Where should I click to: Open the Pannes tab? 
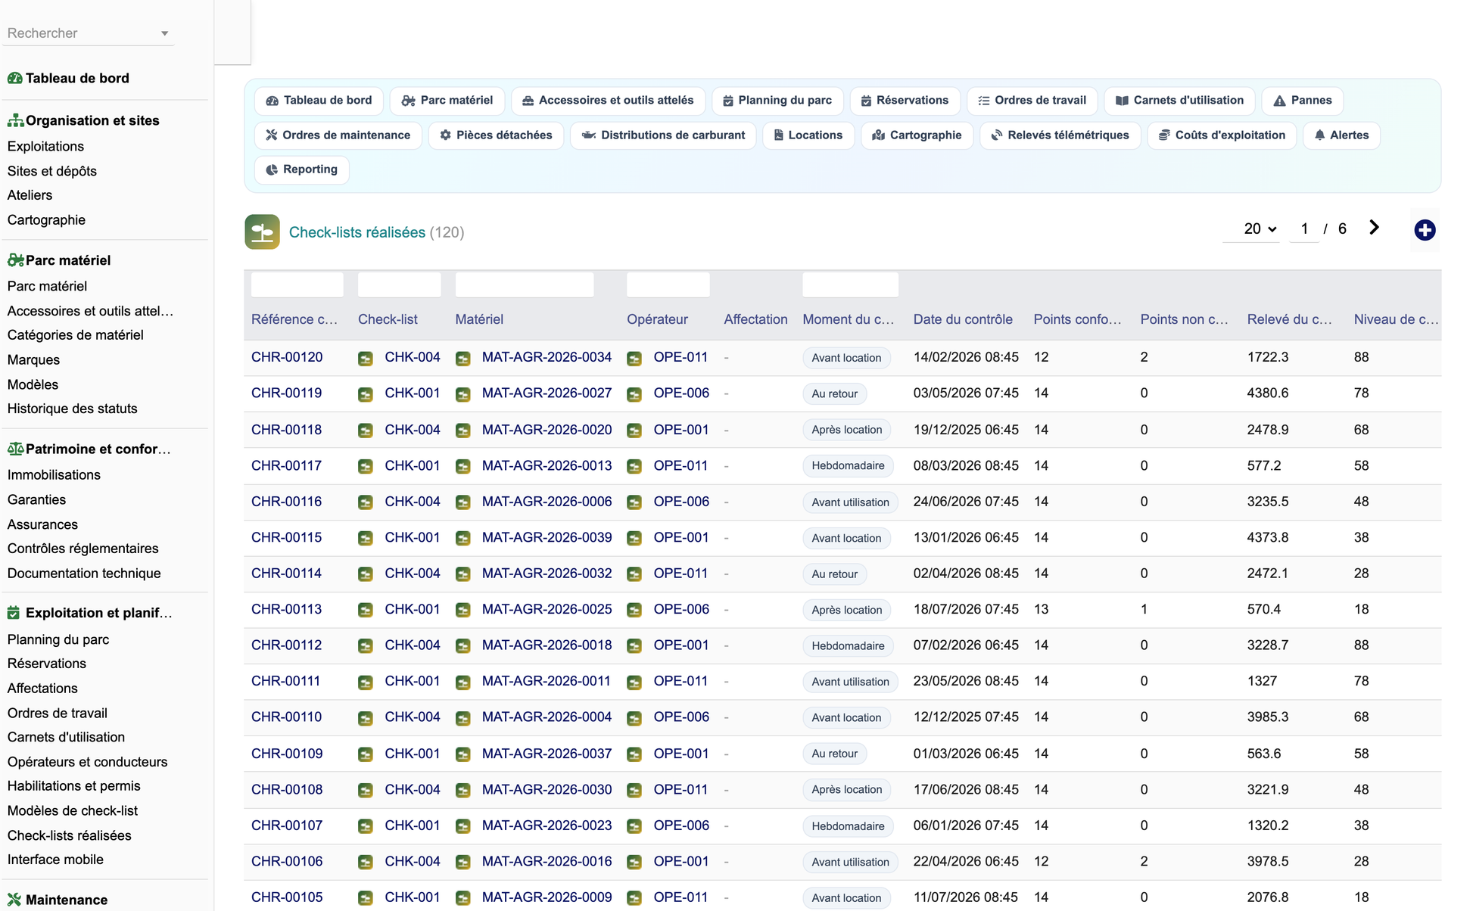1302,101
